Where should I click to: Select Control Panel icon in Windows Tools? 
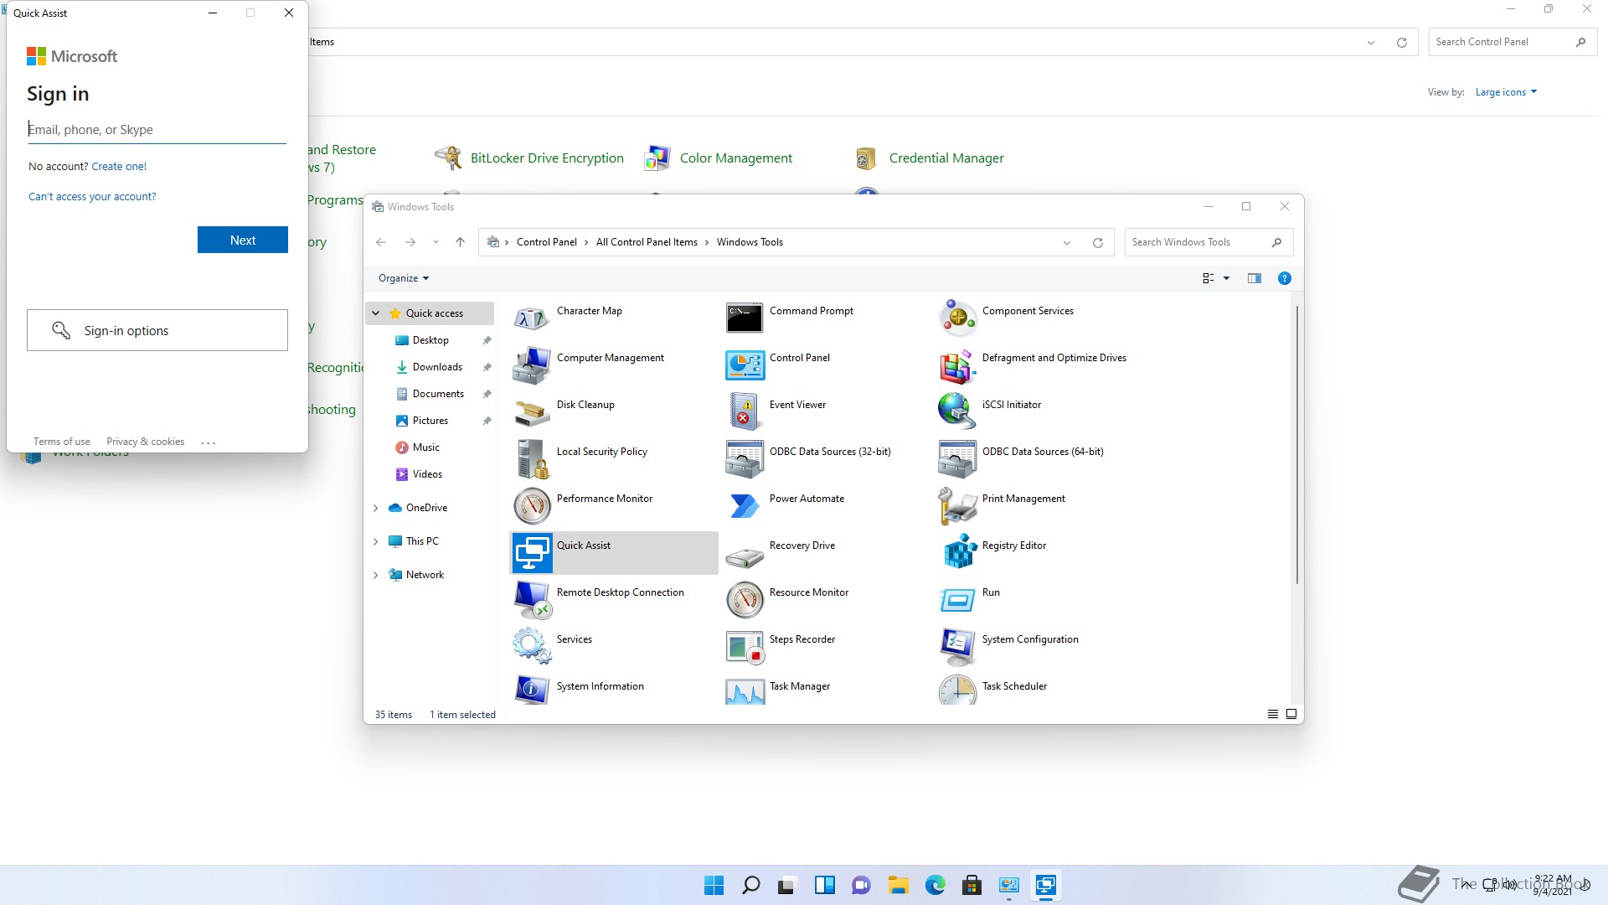click(x=745, y=365)
